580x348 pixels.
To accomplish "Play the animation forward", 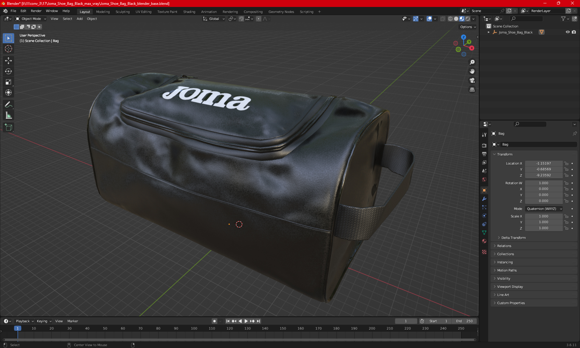I will click(x=246, y=321).
